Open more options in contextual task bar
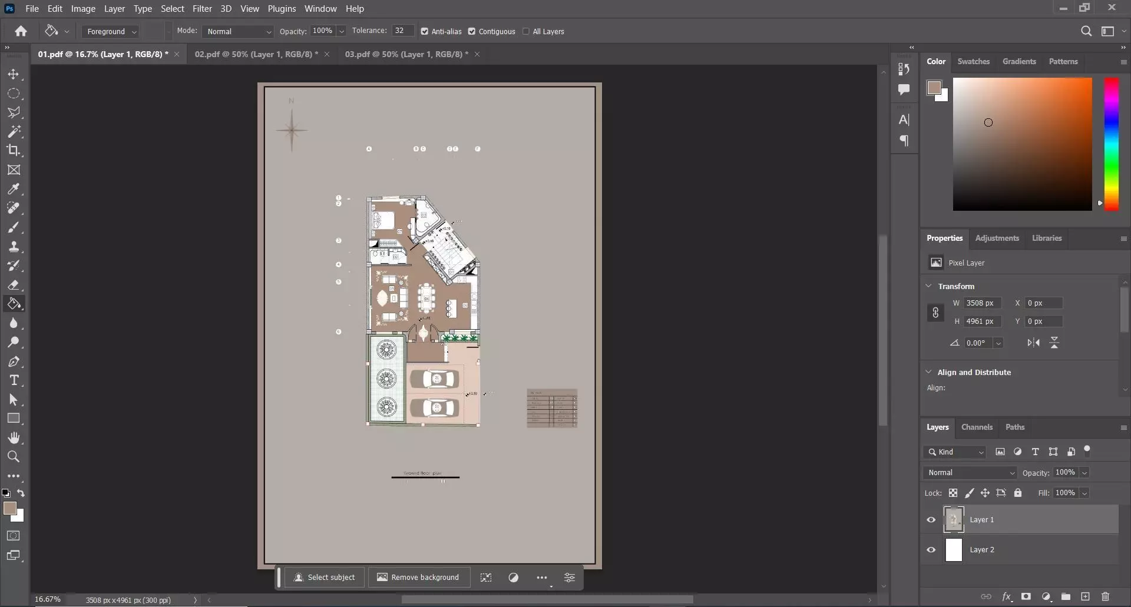1131x607 pixels. (x=542, y=578)
